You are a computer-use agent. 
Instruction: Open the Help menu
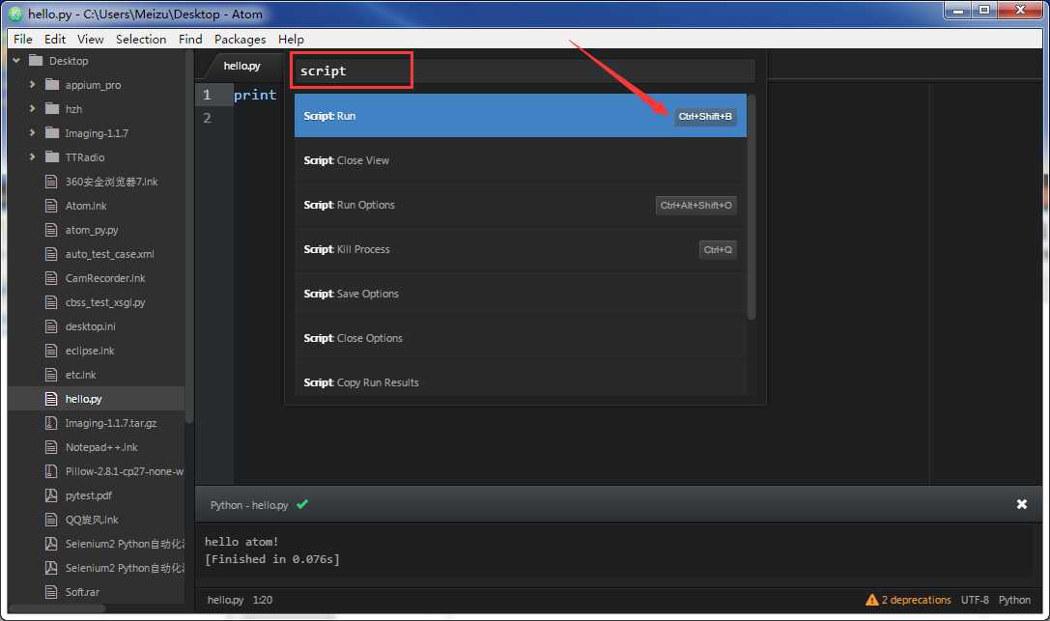click(291, 39)
